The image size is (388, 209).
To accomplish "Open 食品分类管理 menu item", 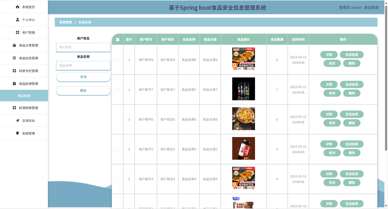I will click(x=24, y=45).
